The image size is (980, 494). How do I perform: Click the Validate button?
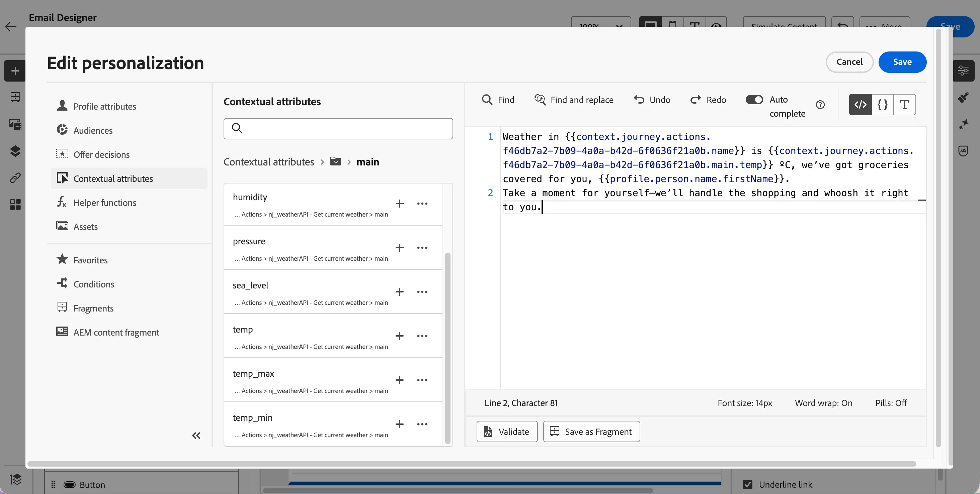click(507, 432)
